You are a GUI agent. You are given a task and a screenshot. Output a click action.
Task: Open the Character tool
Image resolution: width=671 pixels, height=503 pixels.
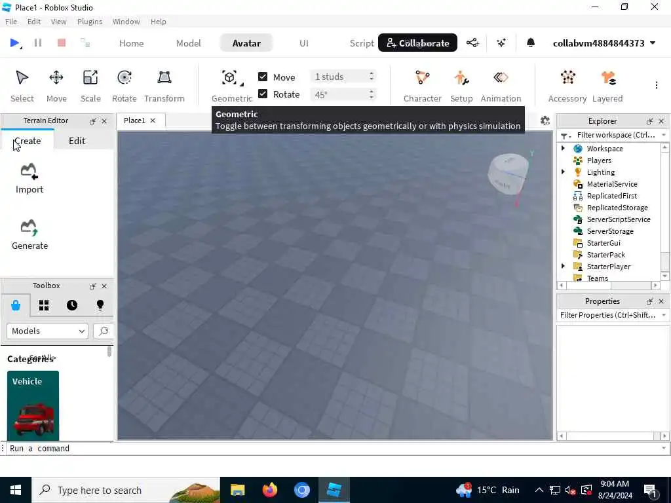coord(423,86)
